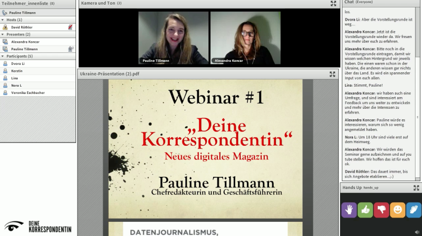Collapse the Hosts (1) group
This screenshot has width=422, height=236.
pyautogui.click(x=3, y=20)
